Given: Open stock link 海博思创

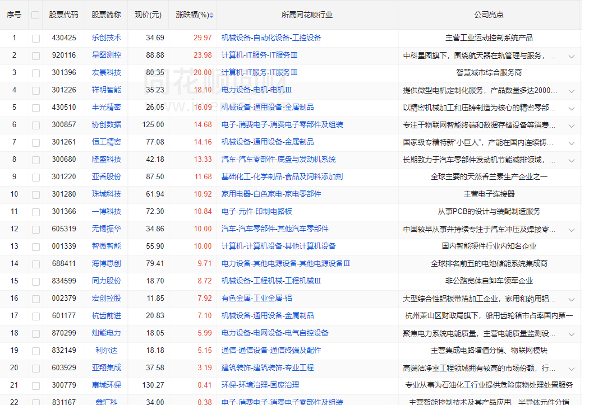Looking at the screenshot, I should [x=107, y=263].
